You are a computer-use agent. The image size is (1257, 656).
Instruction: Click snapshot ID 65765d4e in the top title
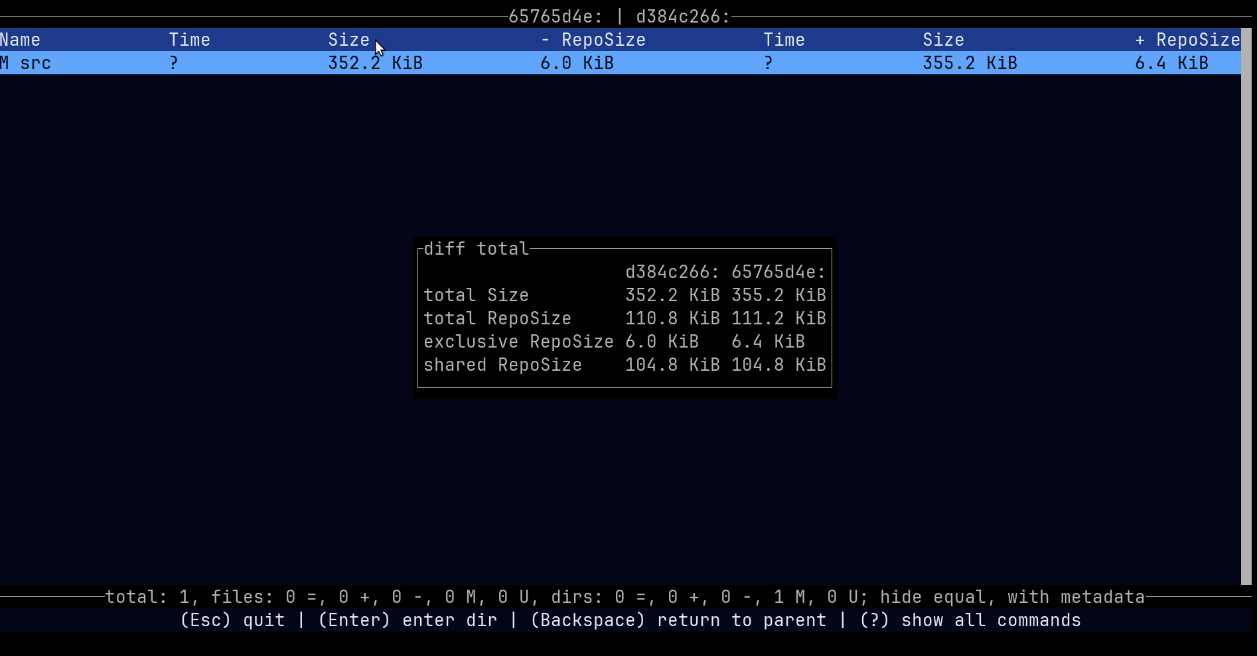click(x=555, y=17)
